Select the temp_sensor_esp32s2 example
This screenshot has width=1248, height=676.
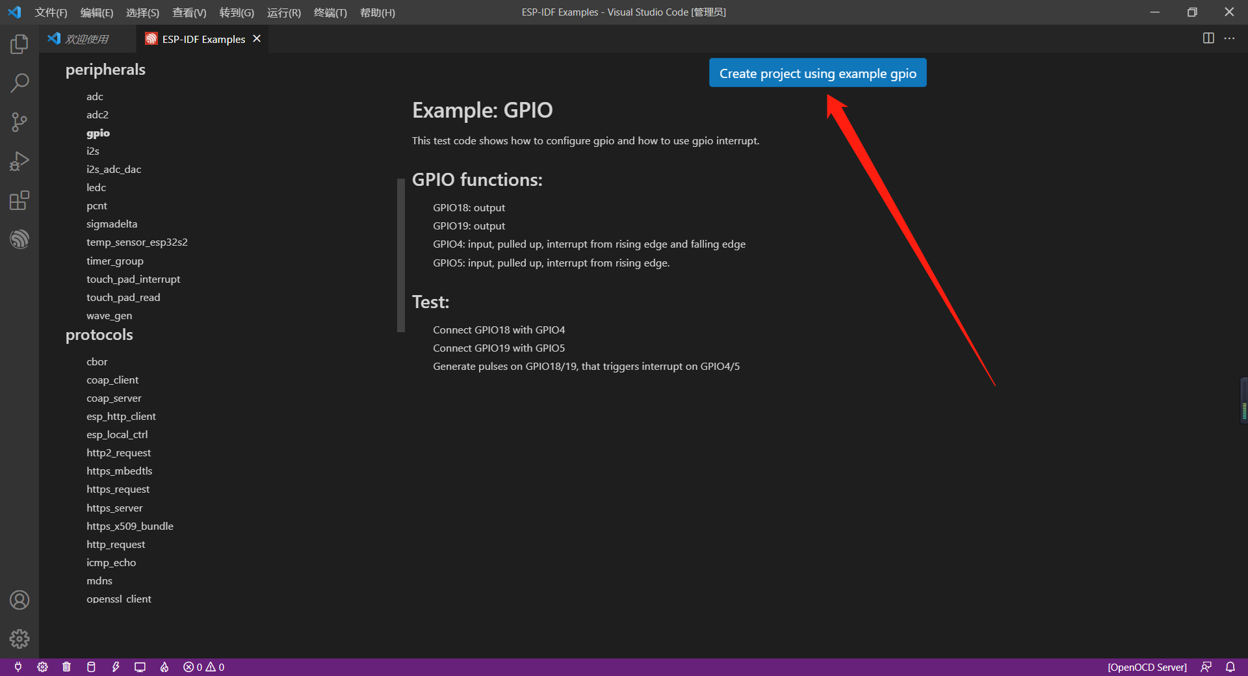pyautogui.click(x=137, y=242)
